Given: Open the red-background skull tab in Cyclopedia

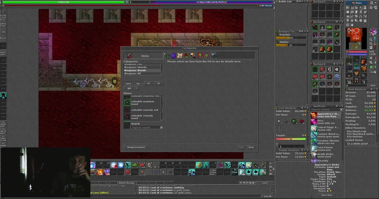Looking at the screenshot, I should click(200, 56).
